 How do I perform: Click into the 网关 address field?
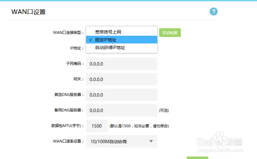122,79
